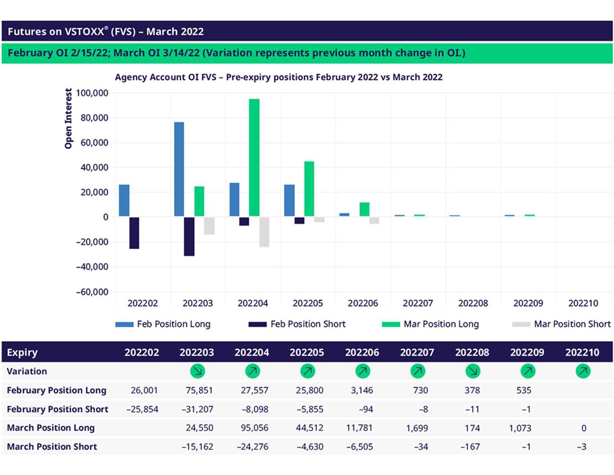Image resolution: width=614 pixels, height=475 pixels.
Task: Click the dark navy 202202 February short bar
Action: click(134, 233)
